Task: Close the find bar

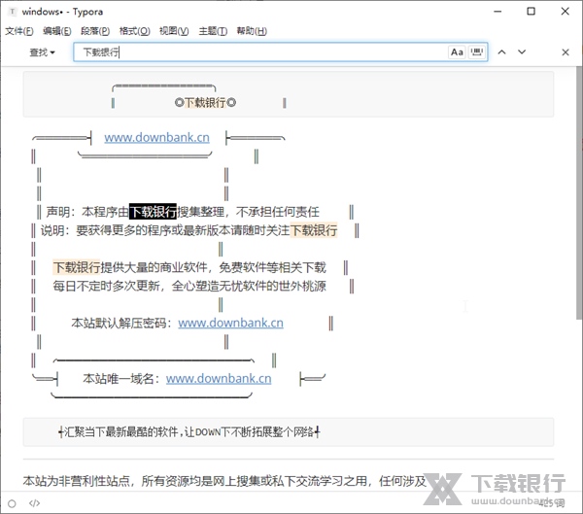Action: [566, 52]
